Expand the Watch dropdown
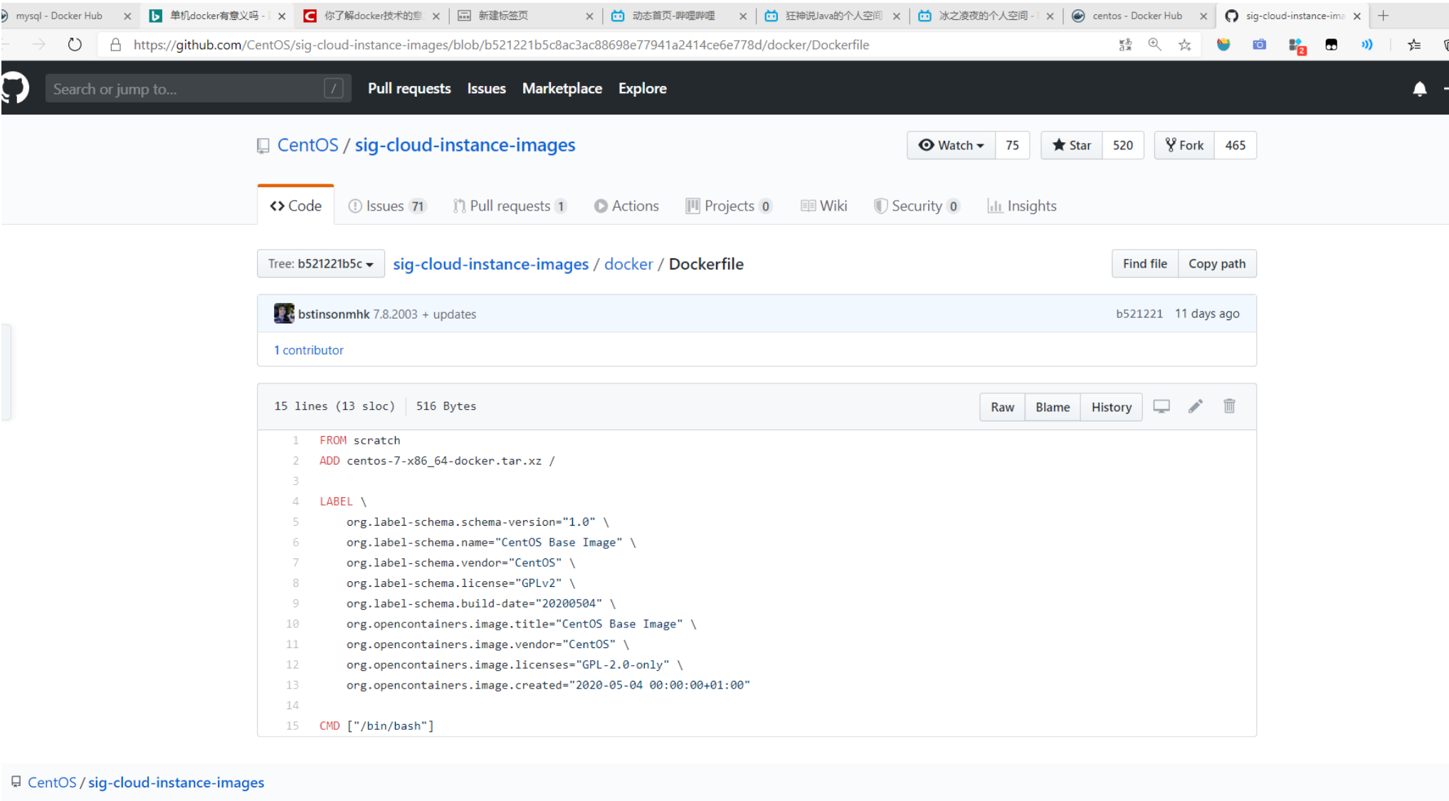The width and height of the screenshot is (1449, 801). click(951, 145)
